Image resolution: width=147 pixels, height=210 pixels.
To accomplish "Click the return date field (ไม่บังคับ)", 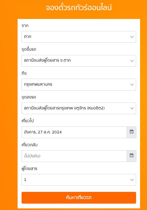I will [74, 156].
